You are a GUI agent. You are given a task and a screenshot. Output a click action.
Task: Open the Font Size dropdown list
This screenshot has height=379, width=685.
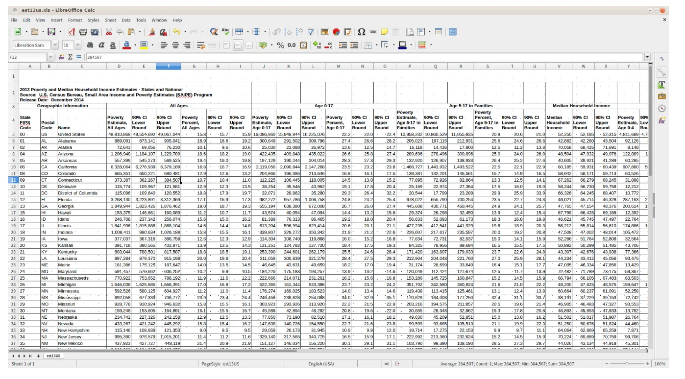pos(78,45)
